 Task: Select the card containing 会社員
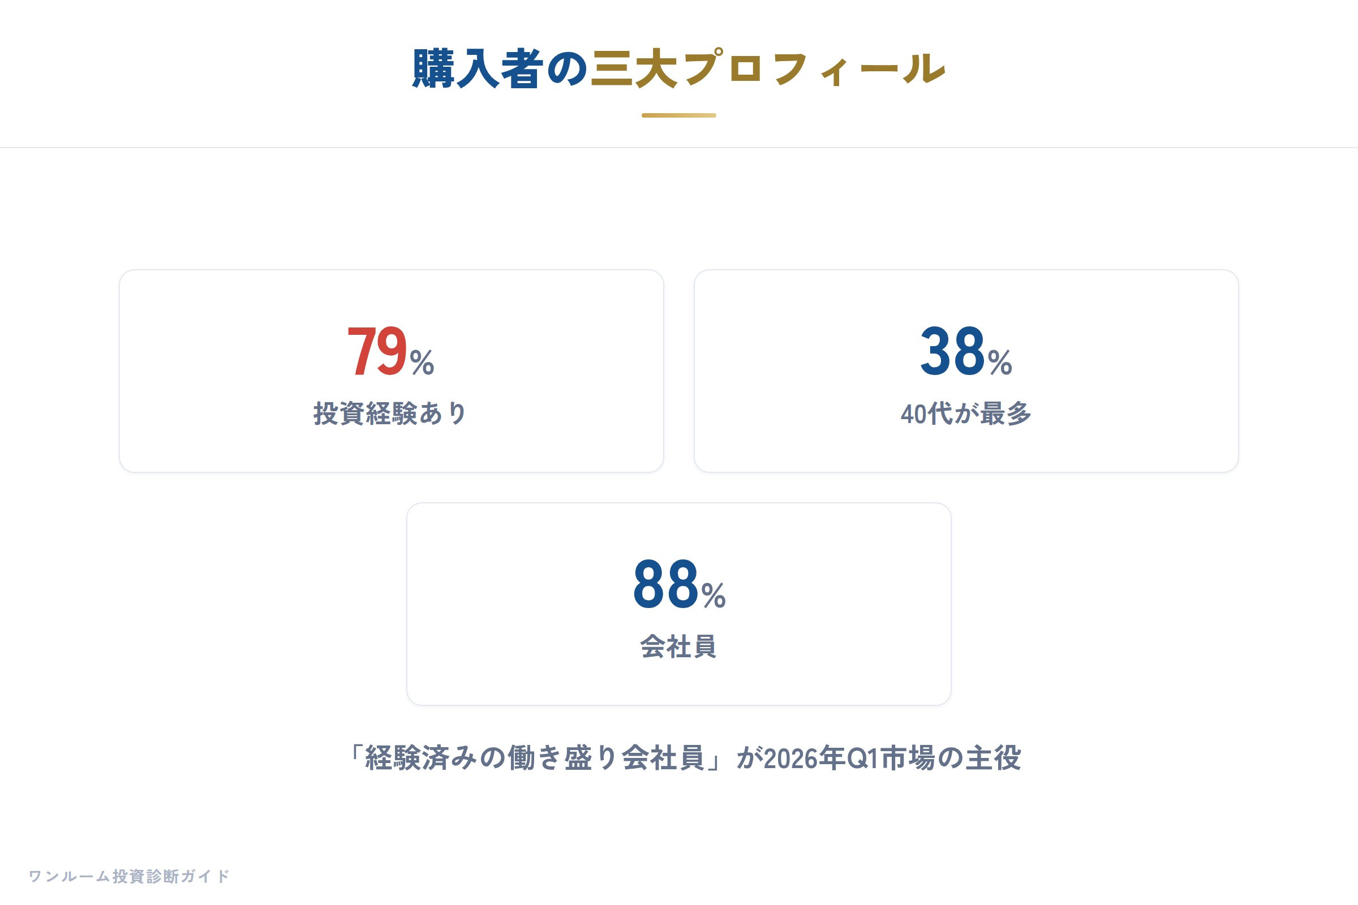[x=679, y=604]
